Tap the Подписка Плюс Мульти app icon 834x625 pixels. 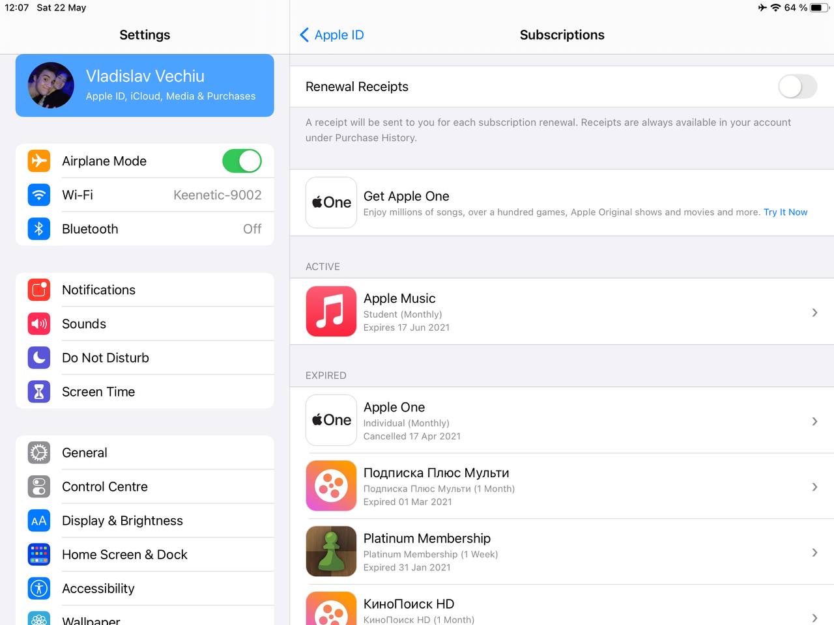point(331,486)
